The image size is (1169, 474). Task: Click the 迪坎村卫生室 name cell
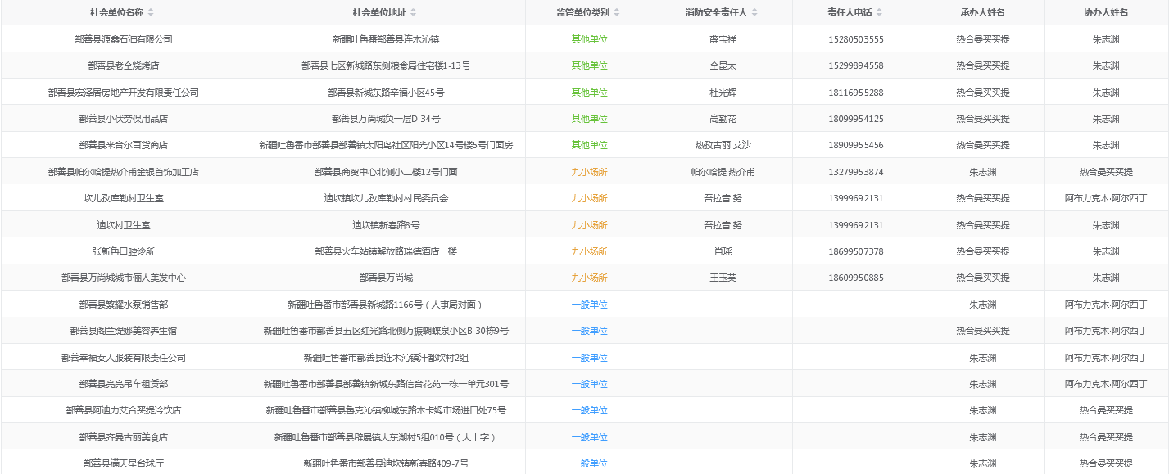[123, 225]
